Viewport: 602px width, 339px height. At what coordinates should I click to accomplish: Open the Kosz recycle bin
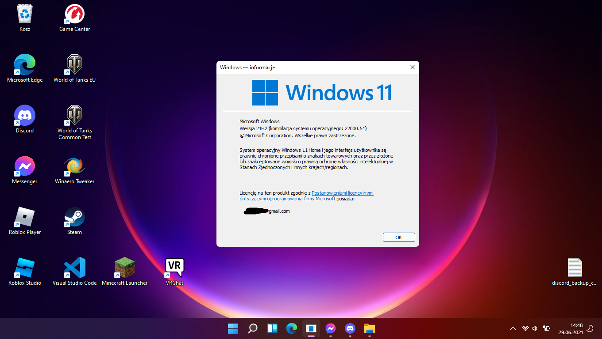coord(24,14)
